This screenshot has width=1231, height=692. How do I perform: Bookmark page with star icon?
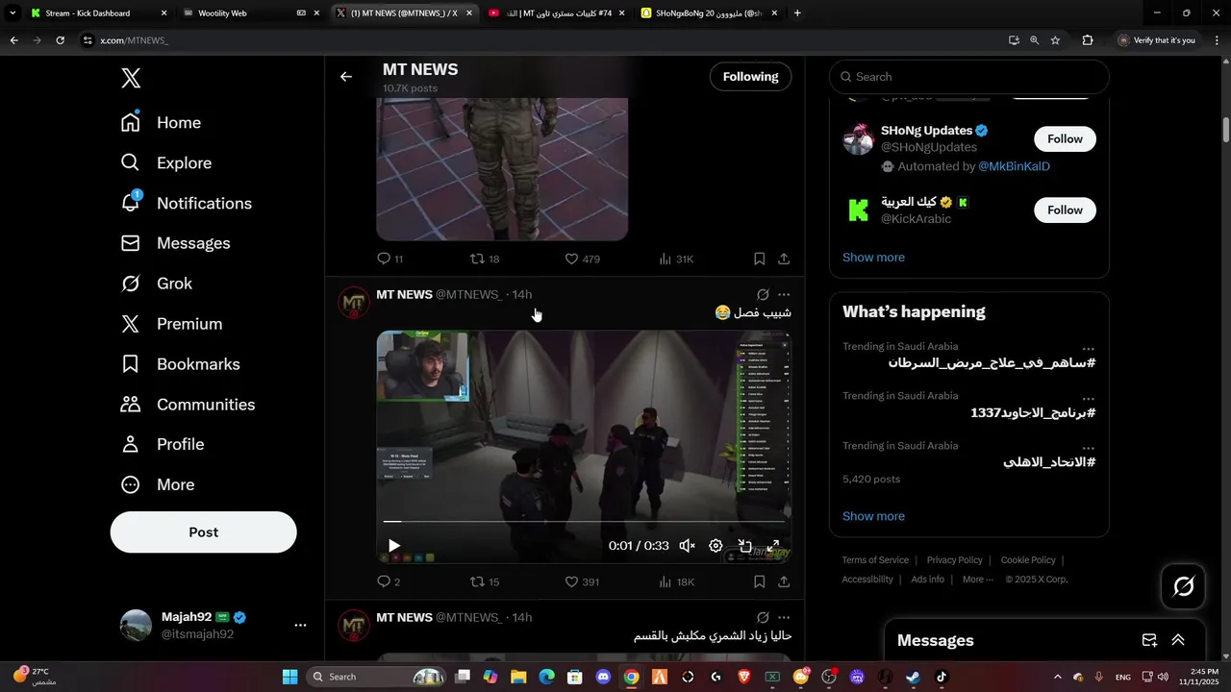1055,40
